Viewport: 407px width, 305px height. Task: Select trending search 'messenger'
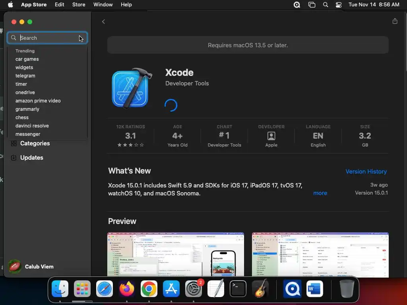point(28,134)
